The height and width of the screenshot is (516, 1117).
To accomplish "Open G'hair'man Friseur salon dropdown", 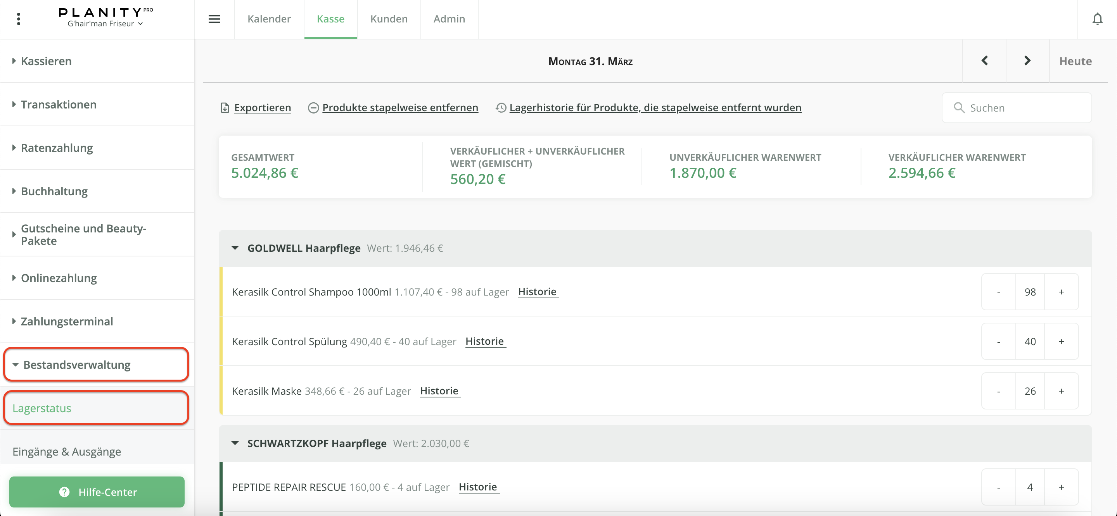I will (105, 24).
